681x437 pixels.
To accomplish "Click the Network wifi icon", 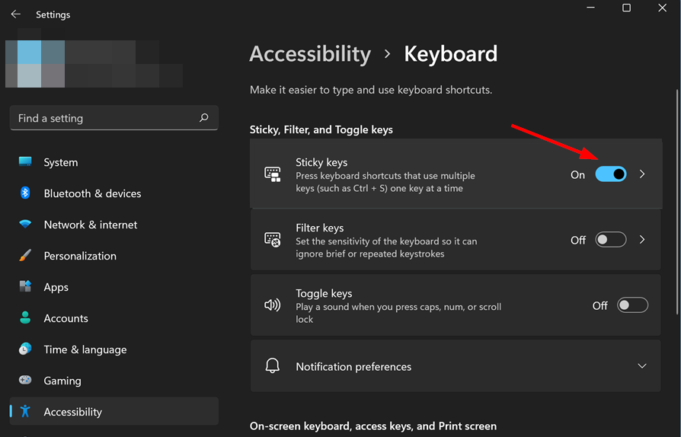I will (x=25, y=225).
